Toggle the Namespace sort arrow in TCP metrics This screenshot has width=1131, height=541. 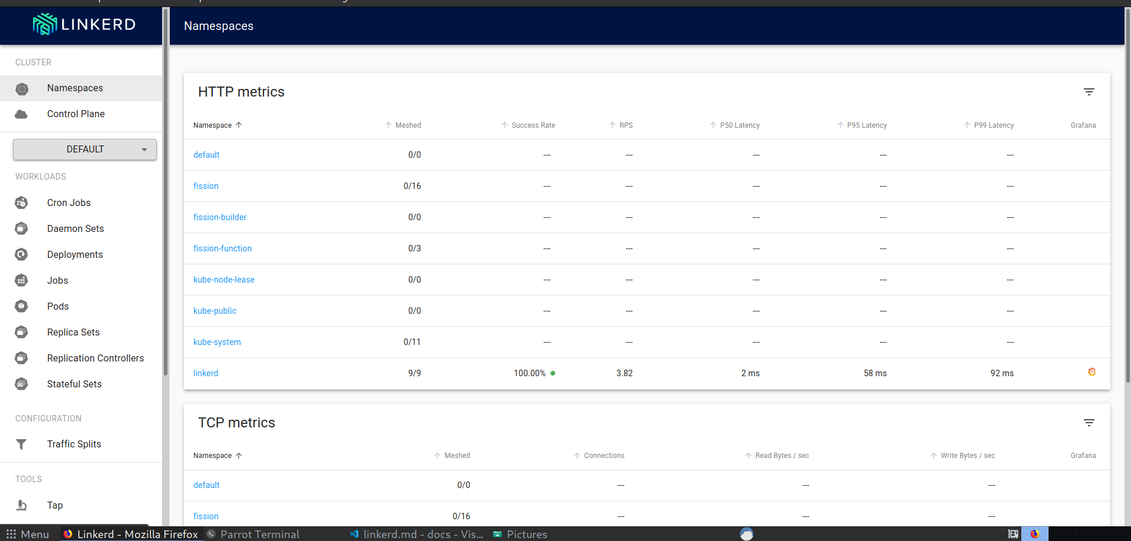239,455
